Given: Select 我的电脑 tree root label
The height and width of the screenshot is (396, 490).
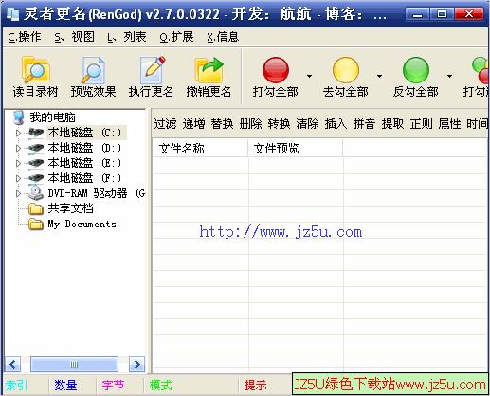Looking at the screenshot, I should pos(52,117).
